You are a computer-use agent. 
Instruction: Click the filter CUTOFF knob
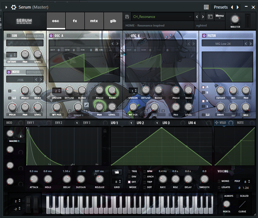(x=220, y=90)
